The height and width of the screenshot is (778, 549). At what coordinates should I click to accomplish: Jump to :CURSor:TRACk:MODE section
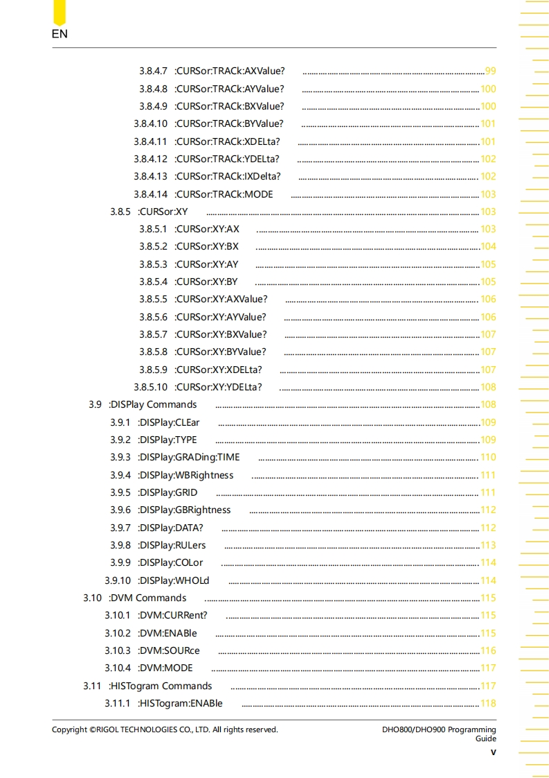coord(224,194)
